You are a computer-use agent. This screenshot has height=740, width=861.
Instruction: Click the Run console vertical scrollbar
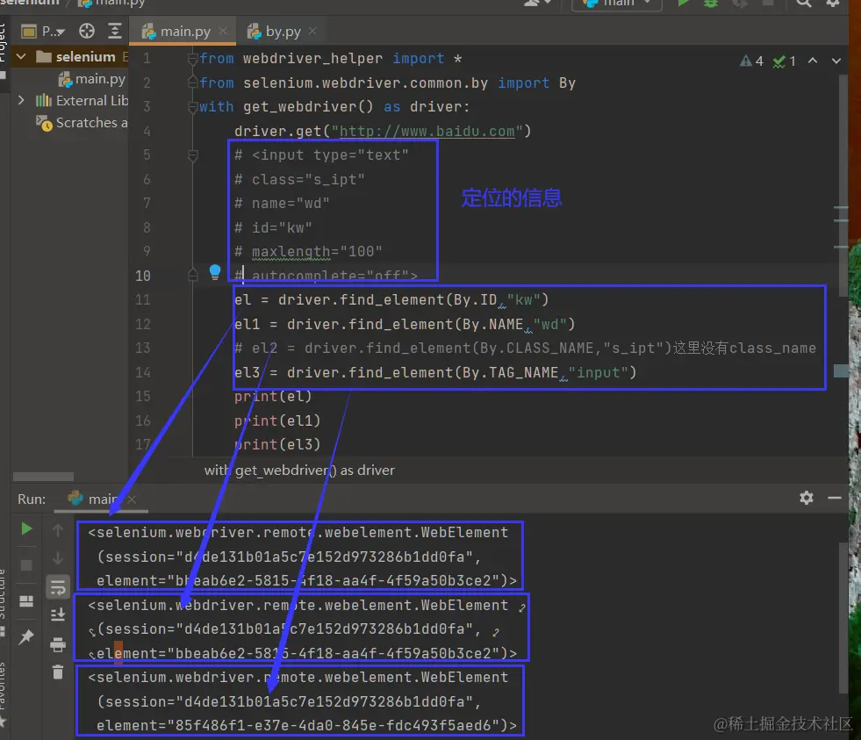[x=843, y=618]
